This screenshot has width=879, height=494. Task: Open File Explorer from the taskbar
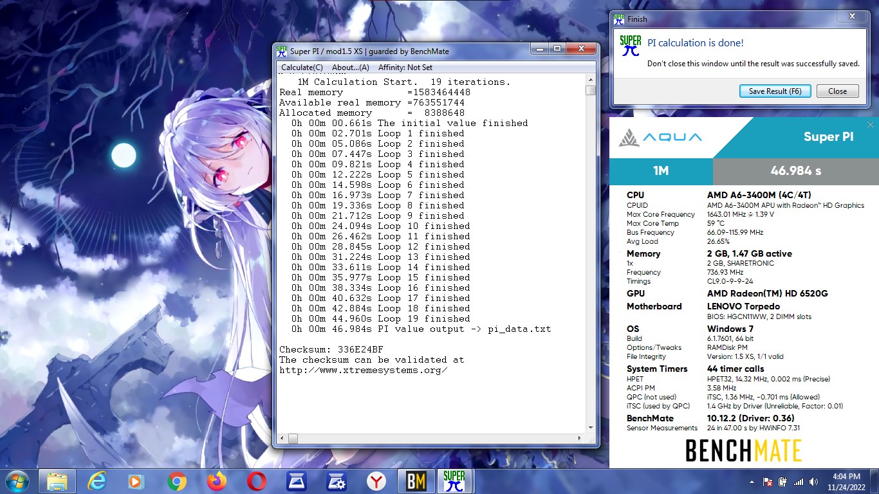[57, 481]
